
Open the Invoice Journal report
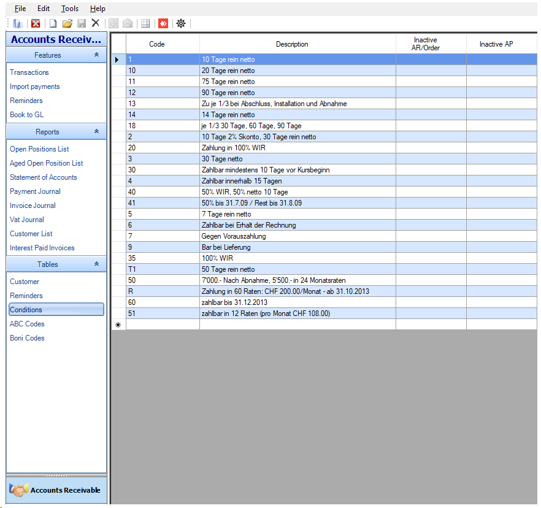(33, 206)
